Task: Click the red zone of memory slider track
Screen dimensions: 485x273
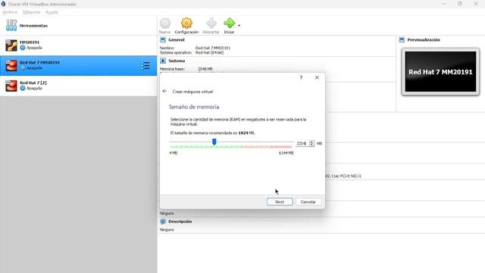Action: pyautogui.click(x=268, y=146)
